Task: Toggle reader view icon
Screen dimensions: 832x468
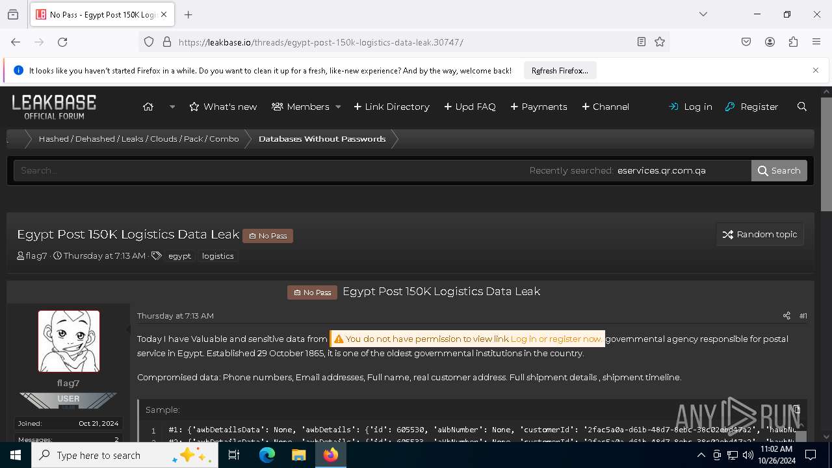Action: point(642,42)
